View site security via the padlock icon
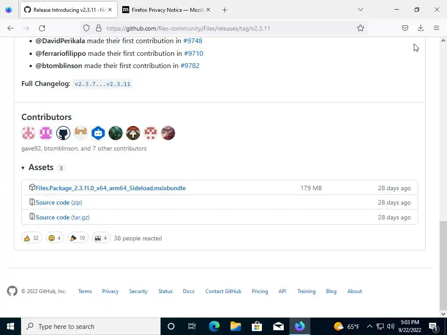Screen dimensions: 447x335 click(x=99, y=28)
